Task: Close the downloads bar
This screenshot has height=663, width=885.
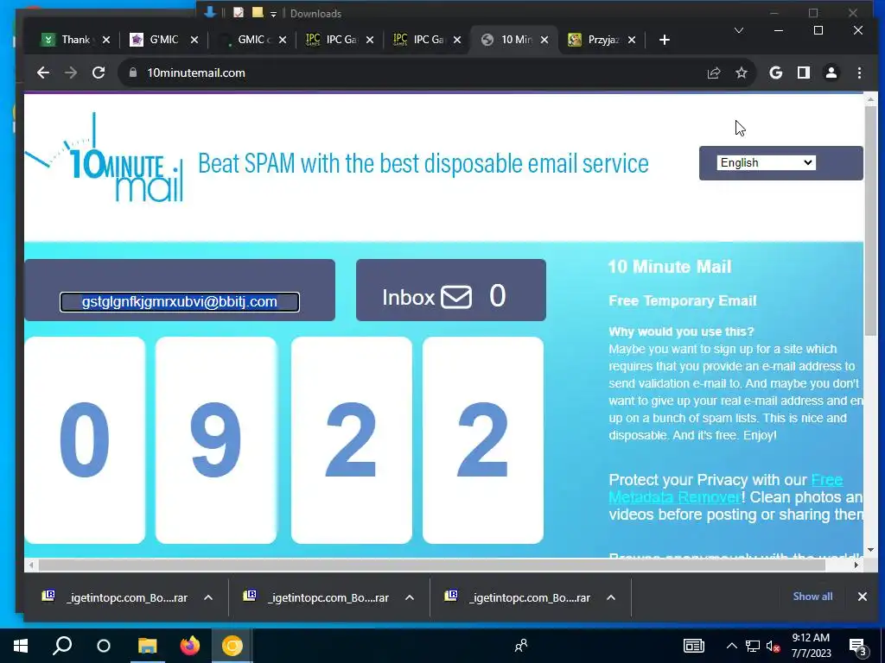Action: 862,597
